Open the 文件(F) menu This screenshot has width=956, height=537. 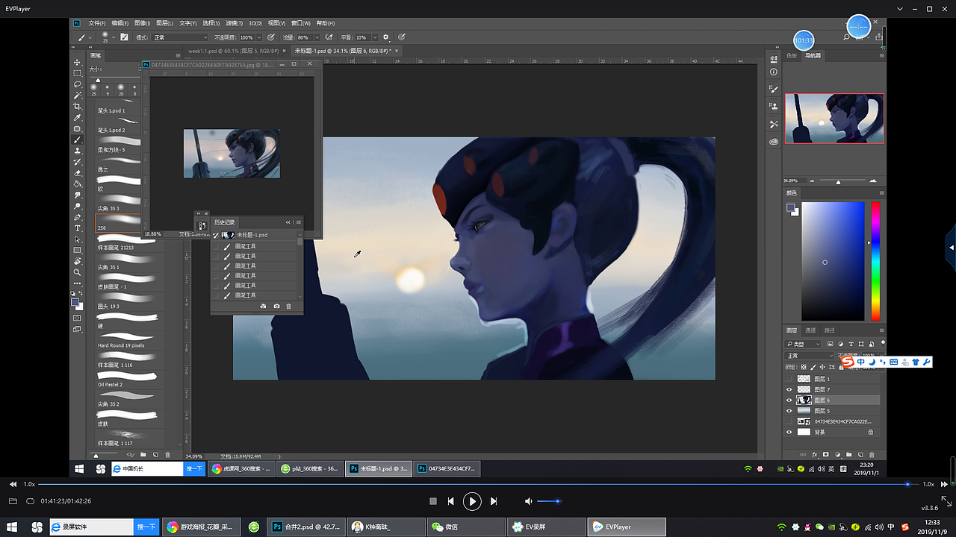tap(97, 23)
